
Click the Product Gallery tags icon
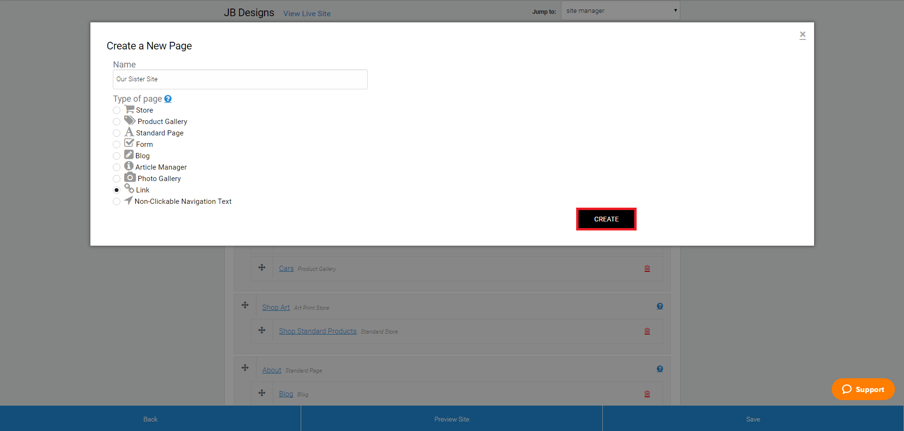click(x=130, y=120)
